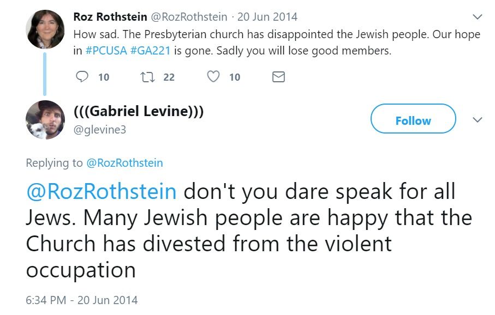The height and width of the screenshot is (315, 495).
Task: Click the Roz Rothstein display name
Action: [110, 16]
